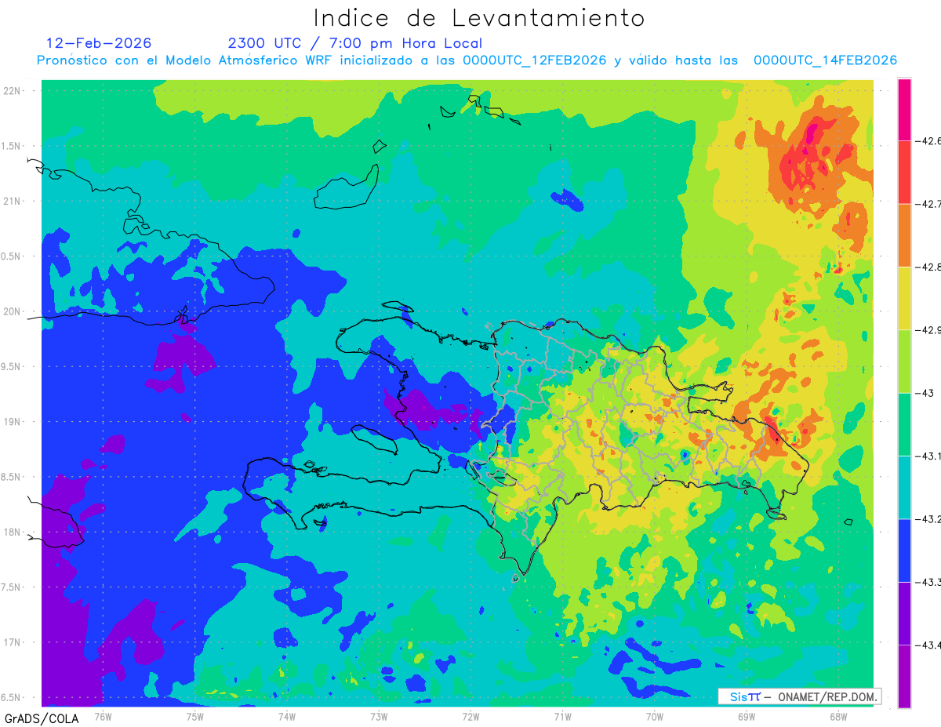The image size is (941, 727).
Task: Click the legend value "-42.7"
Action: click(928, 204)
